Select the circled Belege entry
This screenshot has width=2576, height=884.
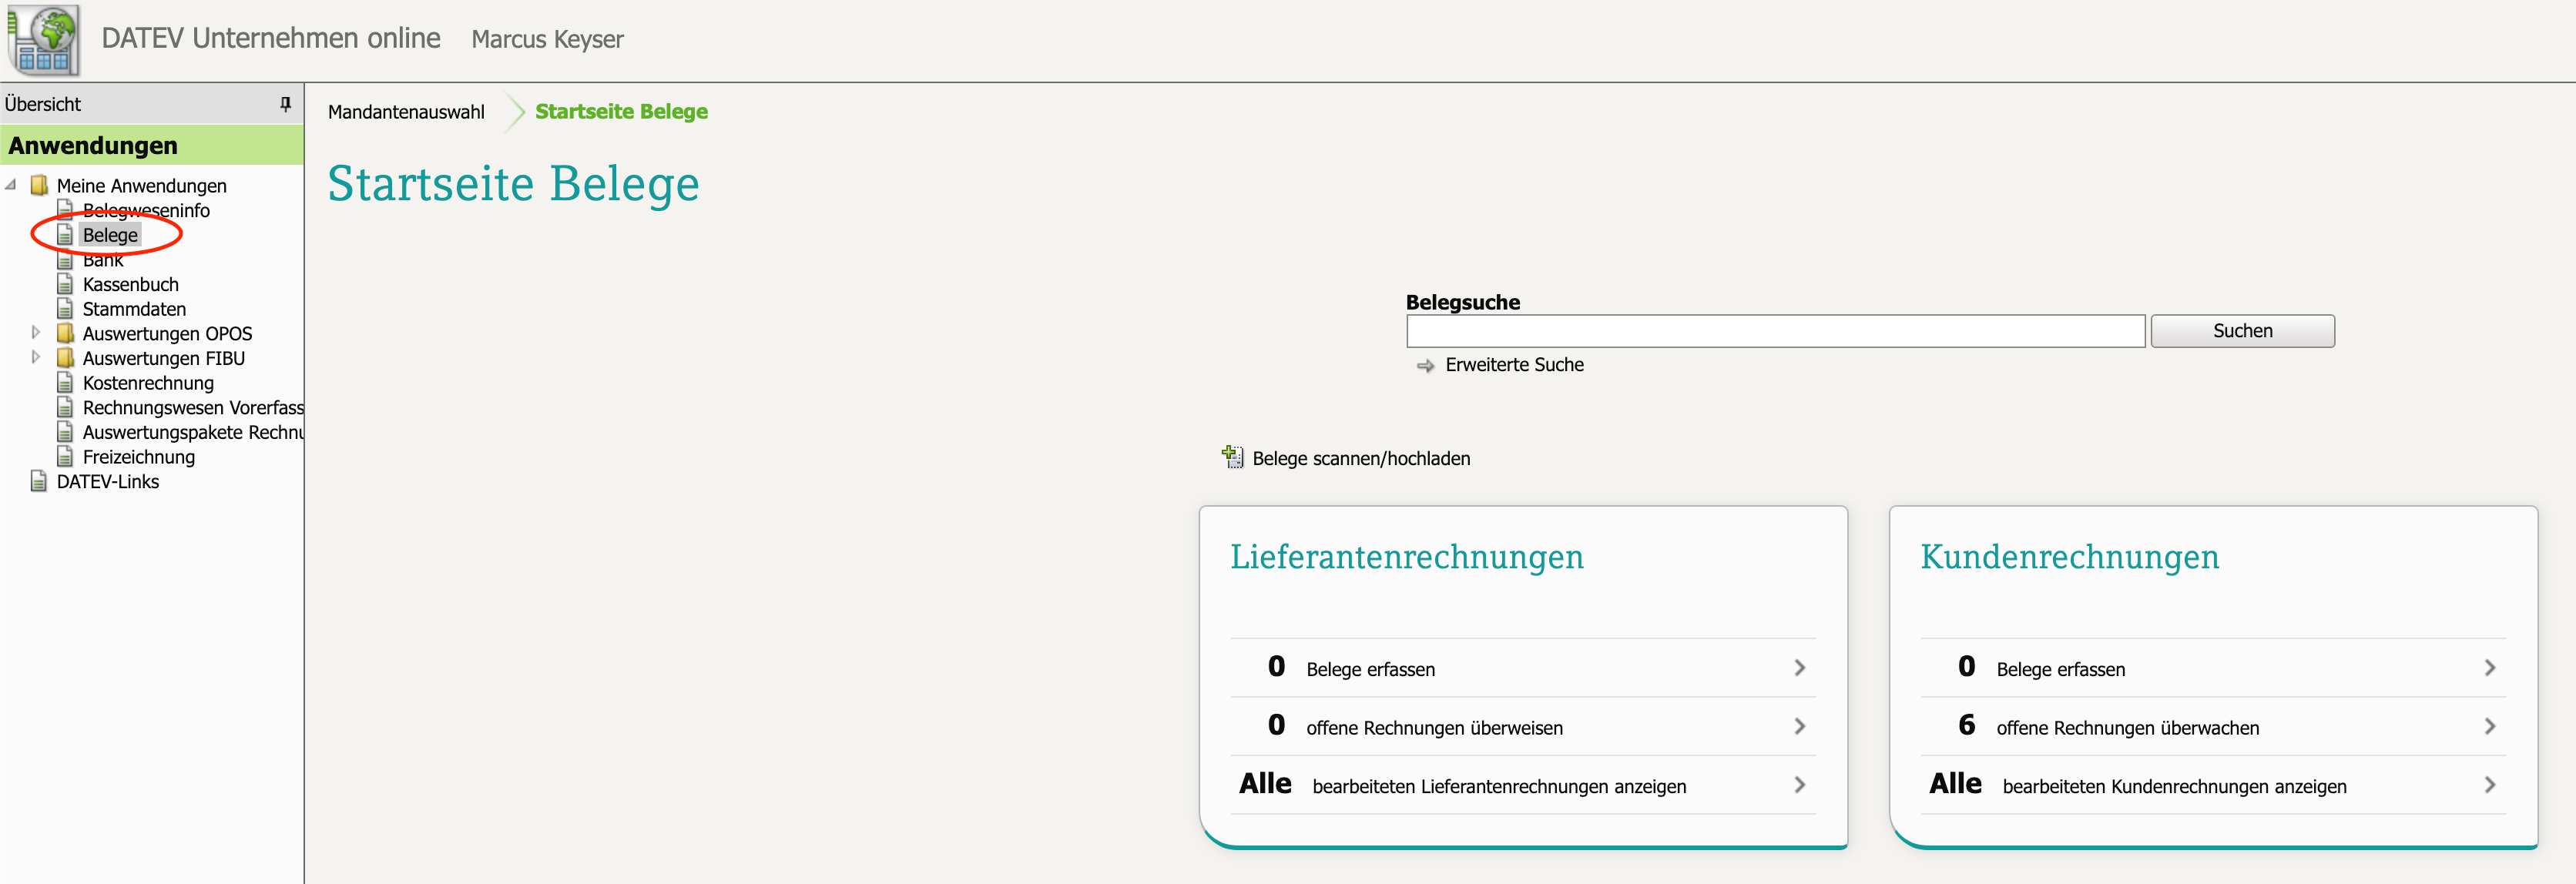[110, 234]
